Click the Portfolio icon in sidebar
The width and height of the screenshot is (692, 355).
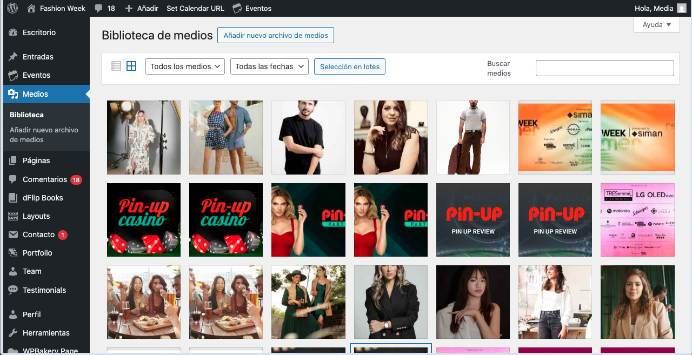pyautogui.click(x=14, y=253)
